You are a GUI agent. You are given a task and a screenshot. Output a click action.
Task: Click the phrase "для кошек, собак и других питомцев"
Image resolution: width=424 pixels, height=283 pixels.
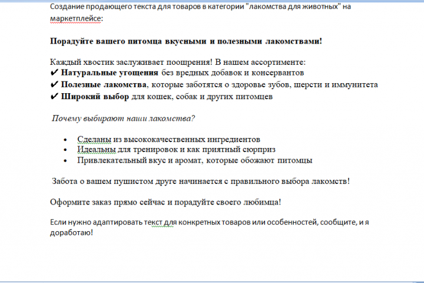click(202, 97)
